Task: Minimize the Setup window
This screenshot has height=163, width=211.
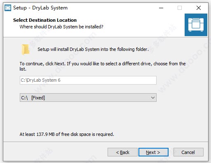Action: 161,8
